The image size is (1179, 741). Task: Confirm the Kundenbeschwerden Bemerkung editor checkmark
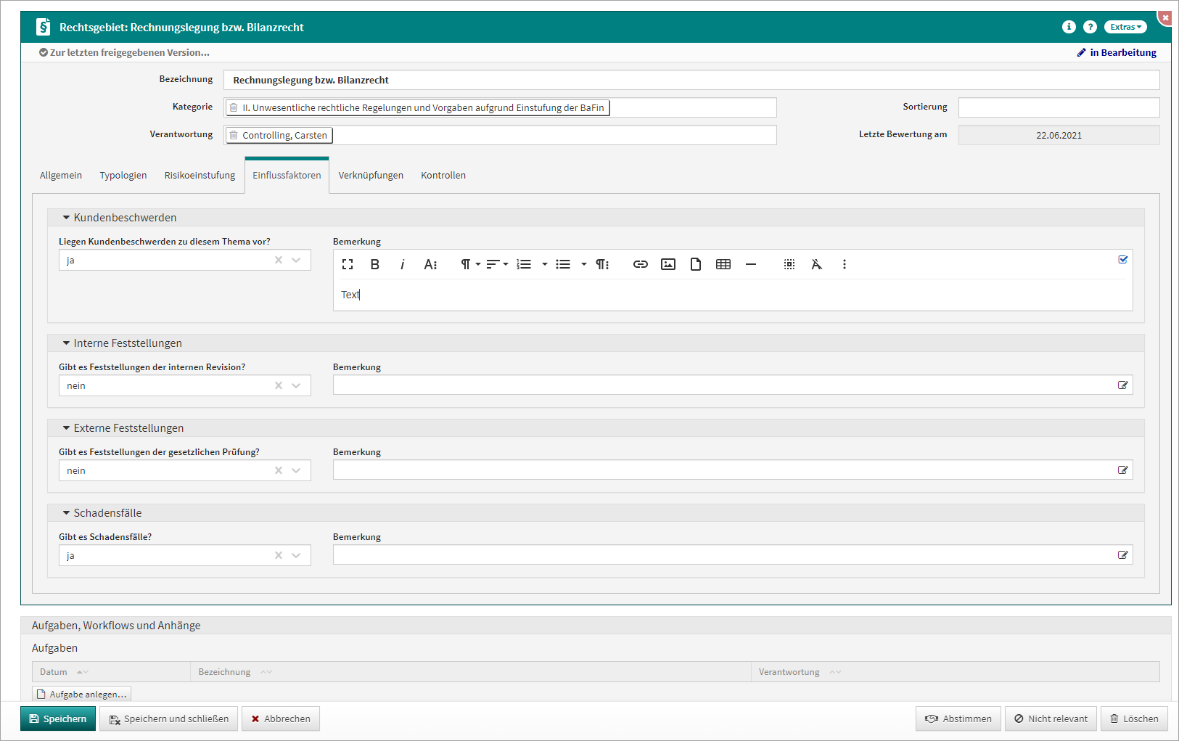[x=1122, y=260]
